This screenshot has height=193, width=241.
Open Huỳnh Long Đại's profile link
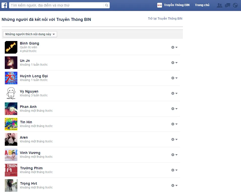pos(34,76)
